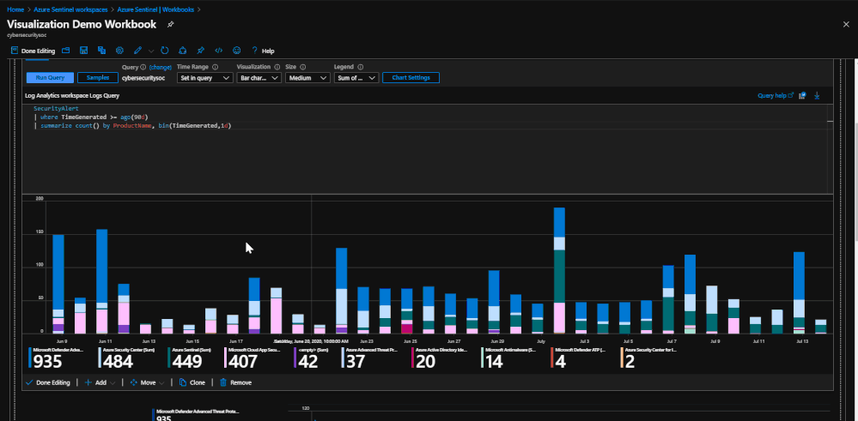Click info icon next to Visualization

point(277,67)
